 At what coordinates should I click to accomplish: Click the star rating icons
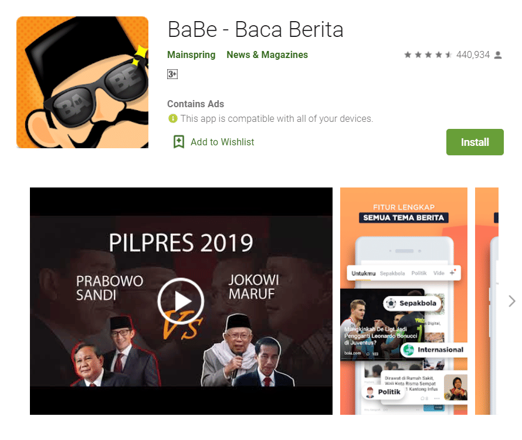428,54
